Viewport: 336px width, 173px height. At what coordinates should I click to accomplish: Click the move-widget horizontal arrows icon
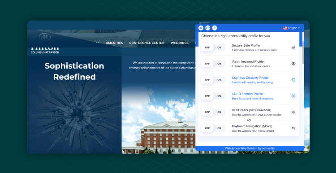coord(207,28)
